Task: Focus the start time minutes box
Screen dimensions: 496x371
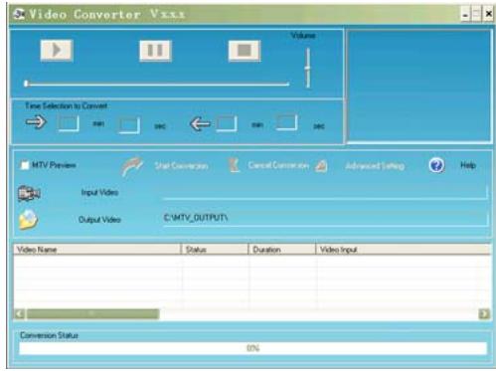Action: click(69, 123)
